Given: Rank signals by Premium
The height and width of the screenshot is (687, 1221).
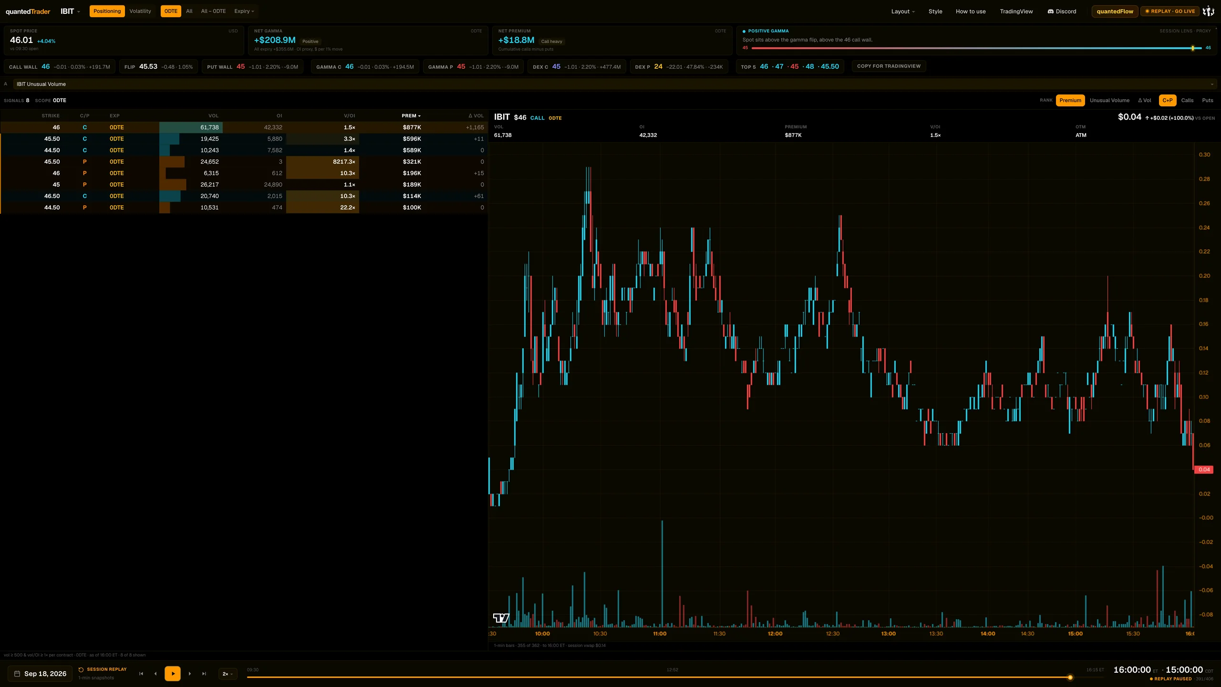Looking at the screenshot, I should point(1070,101).
